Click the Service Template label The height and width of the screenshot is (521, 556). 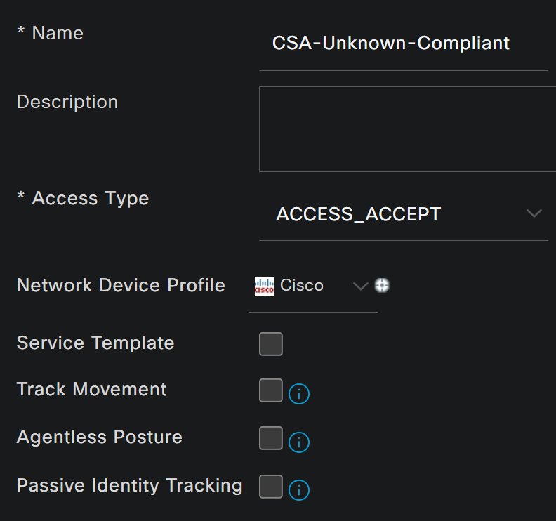pos(95,343)
